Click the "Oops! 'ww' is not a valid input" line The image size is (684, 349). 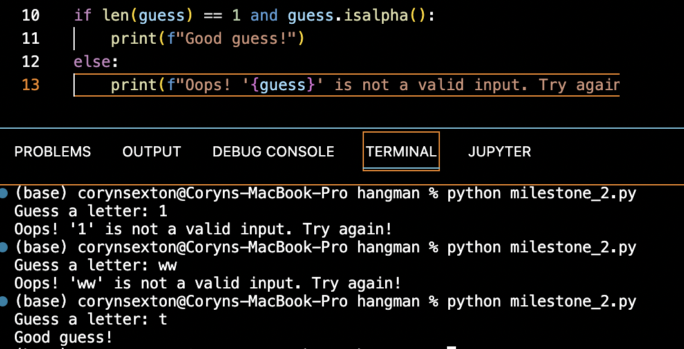207,283
